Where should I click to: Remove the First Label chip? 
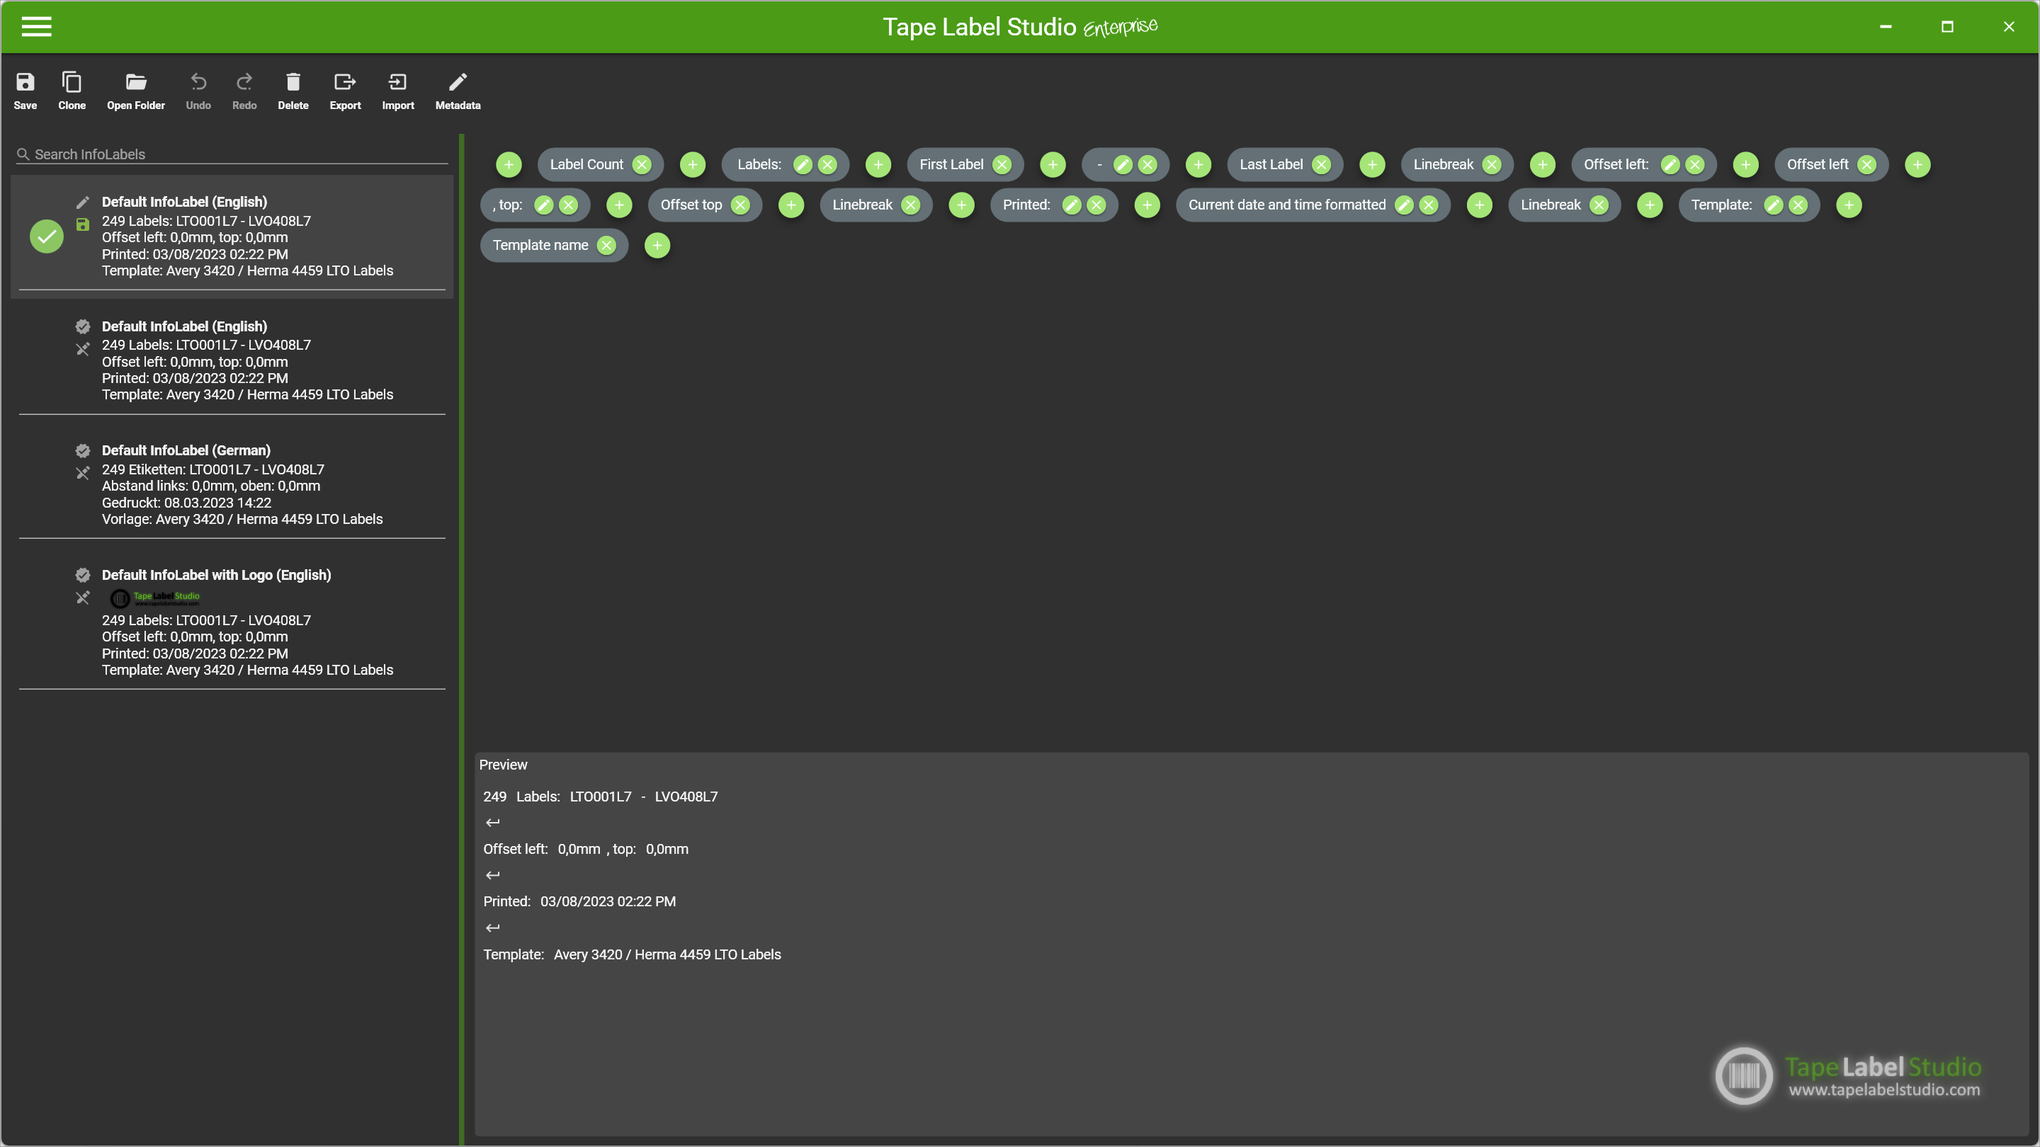tap(1002, 165)
